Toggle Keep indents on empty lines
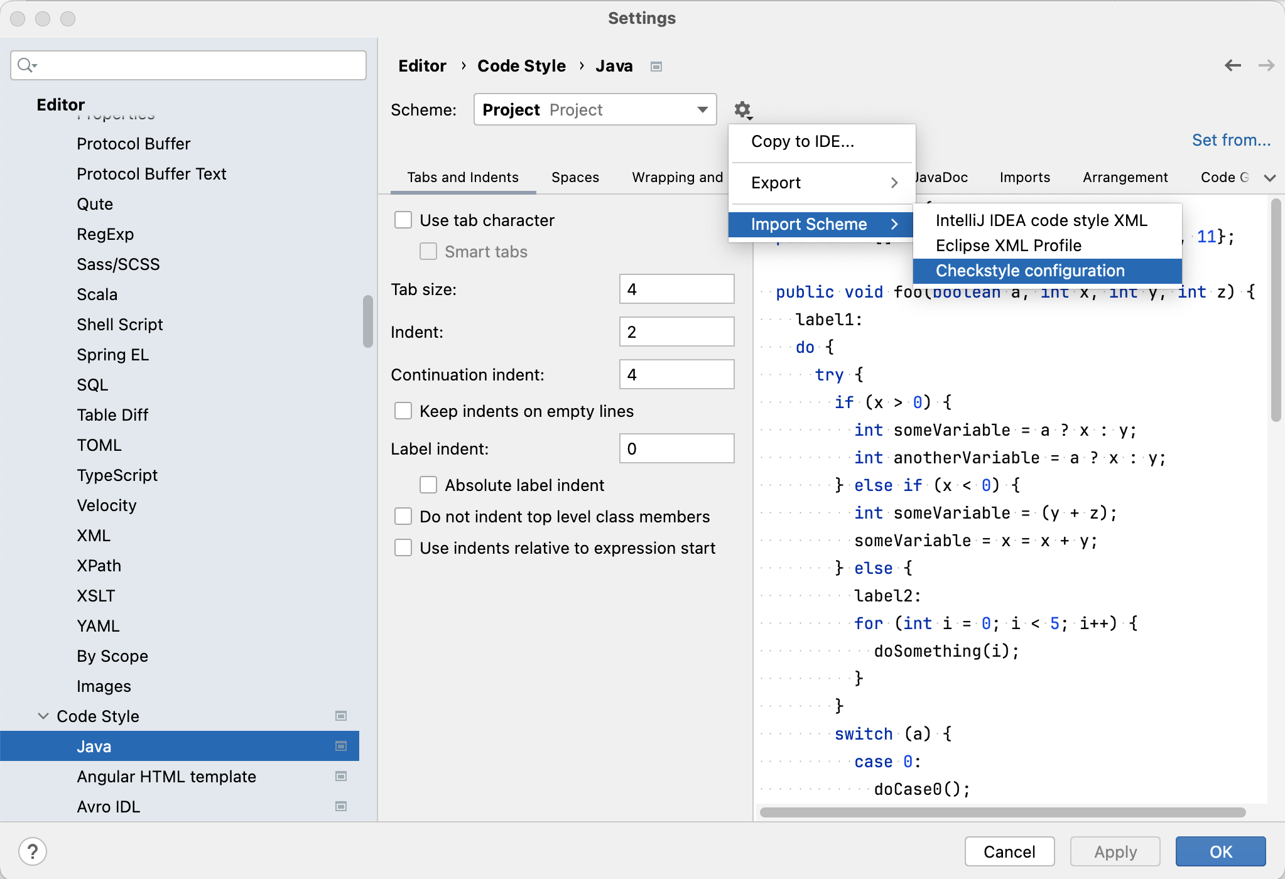This screenshot has height=879, width=1285. [403, 411]
